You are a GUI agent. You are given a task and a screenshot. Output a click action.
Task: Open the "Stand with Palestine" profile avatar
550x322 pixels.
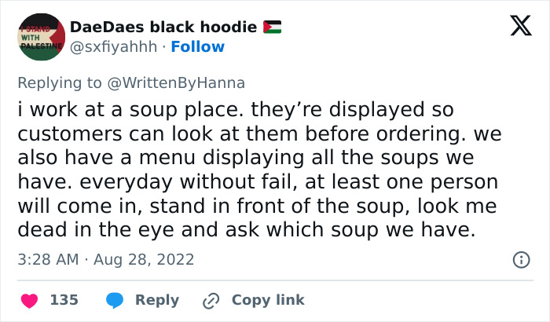(41, 37)
